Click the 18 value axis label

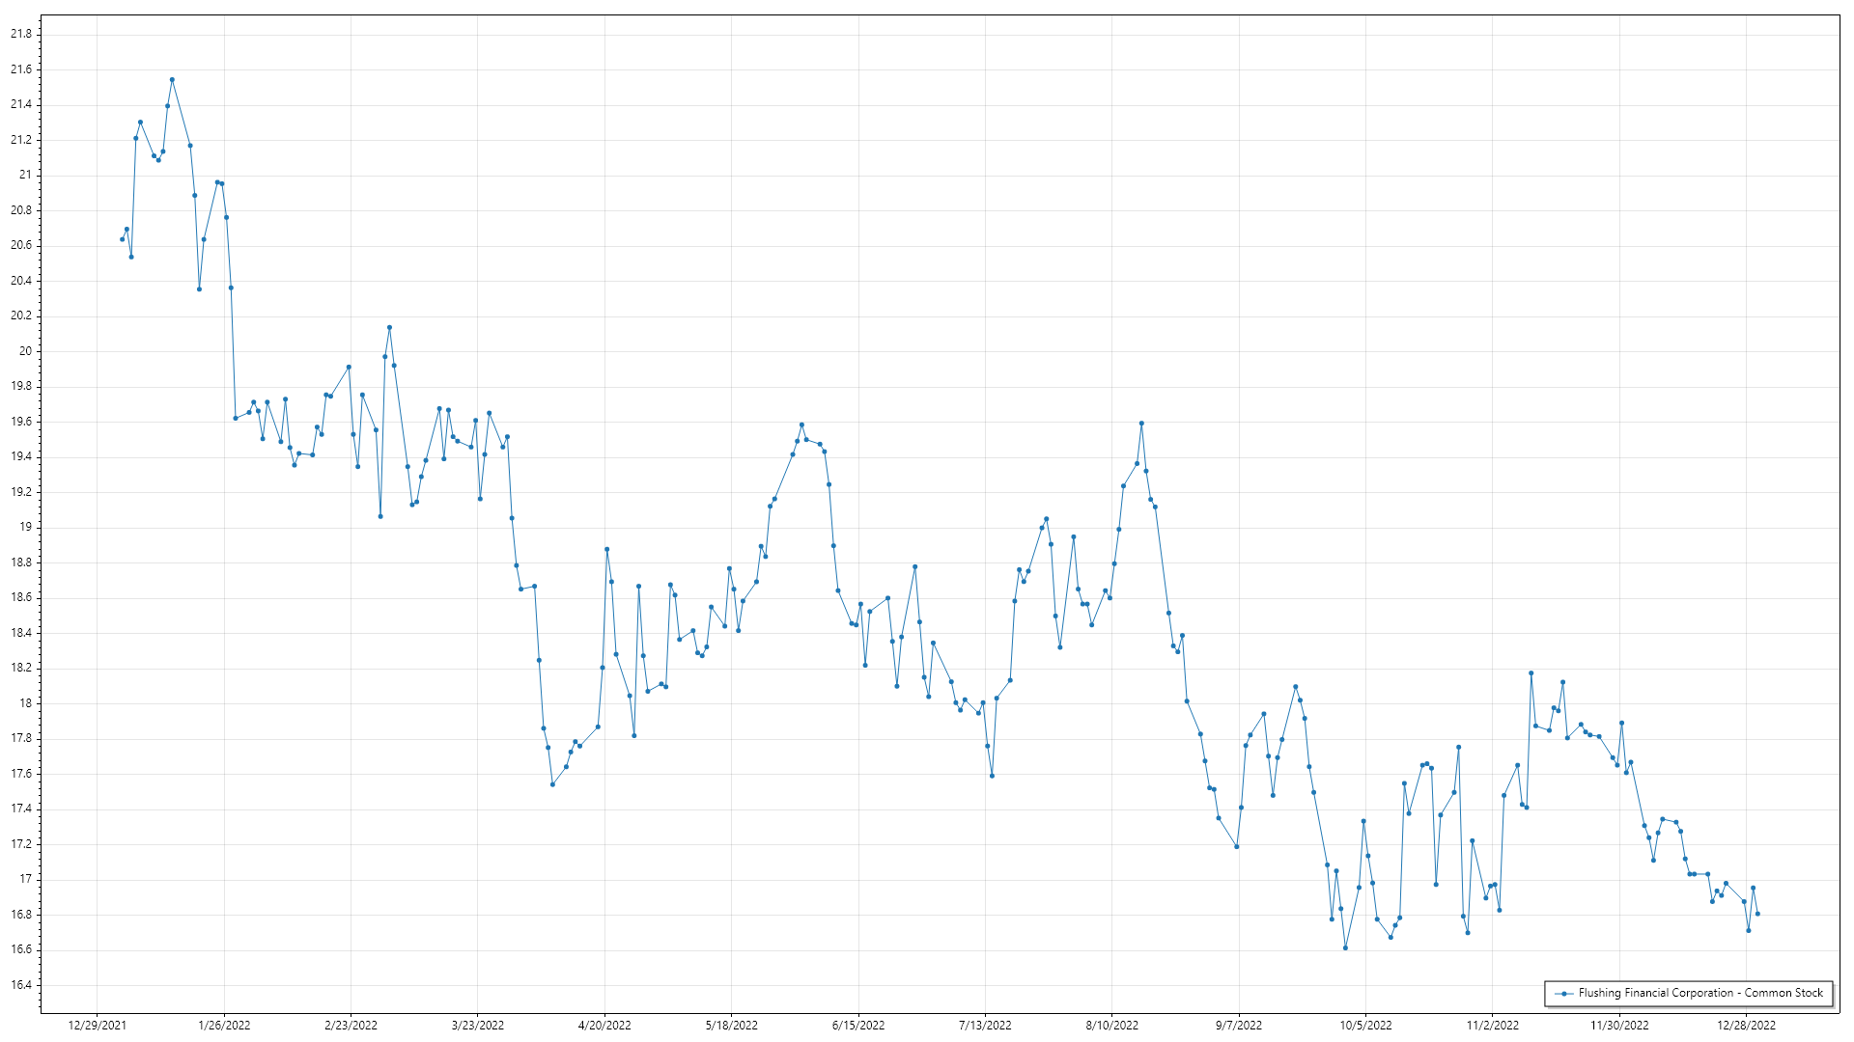(x=25, y=703)
